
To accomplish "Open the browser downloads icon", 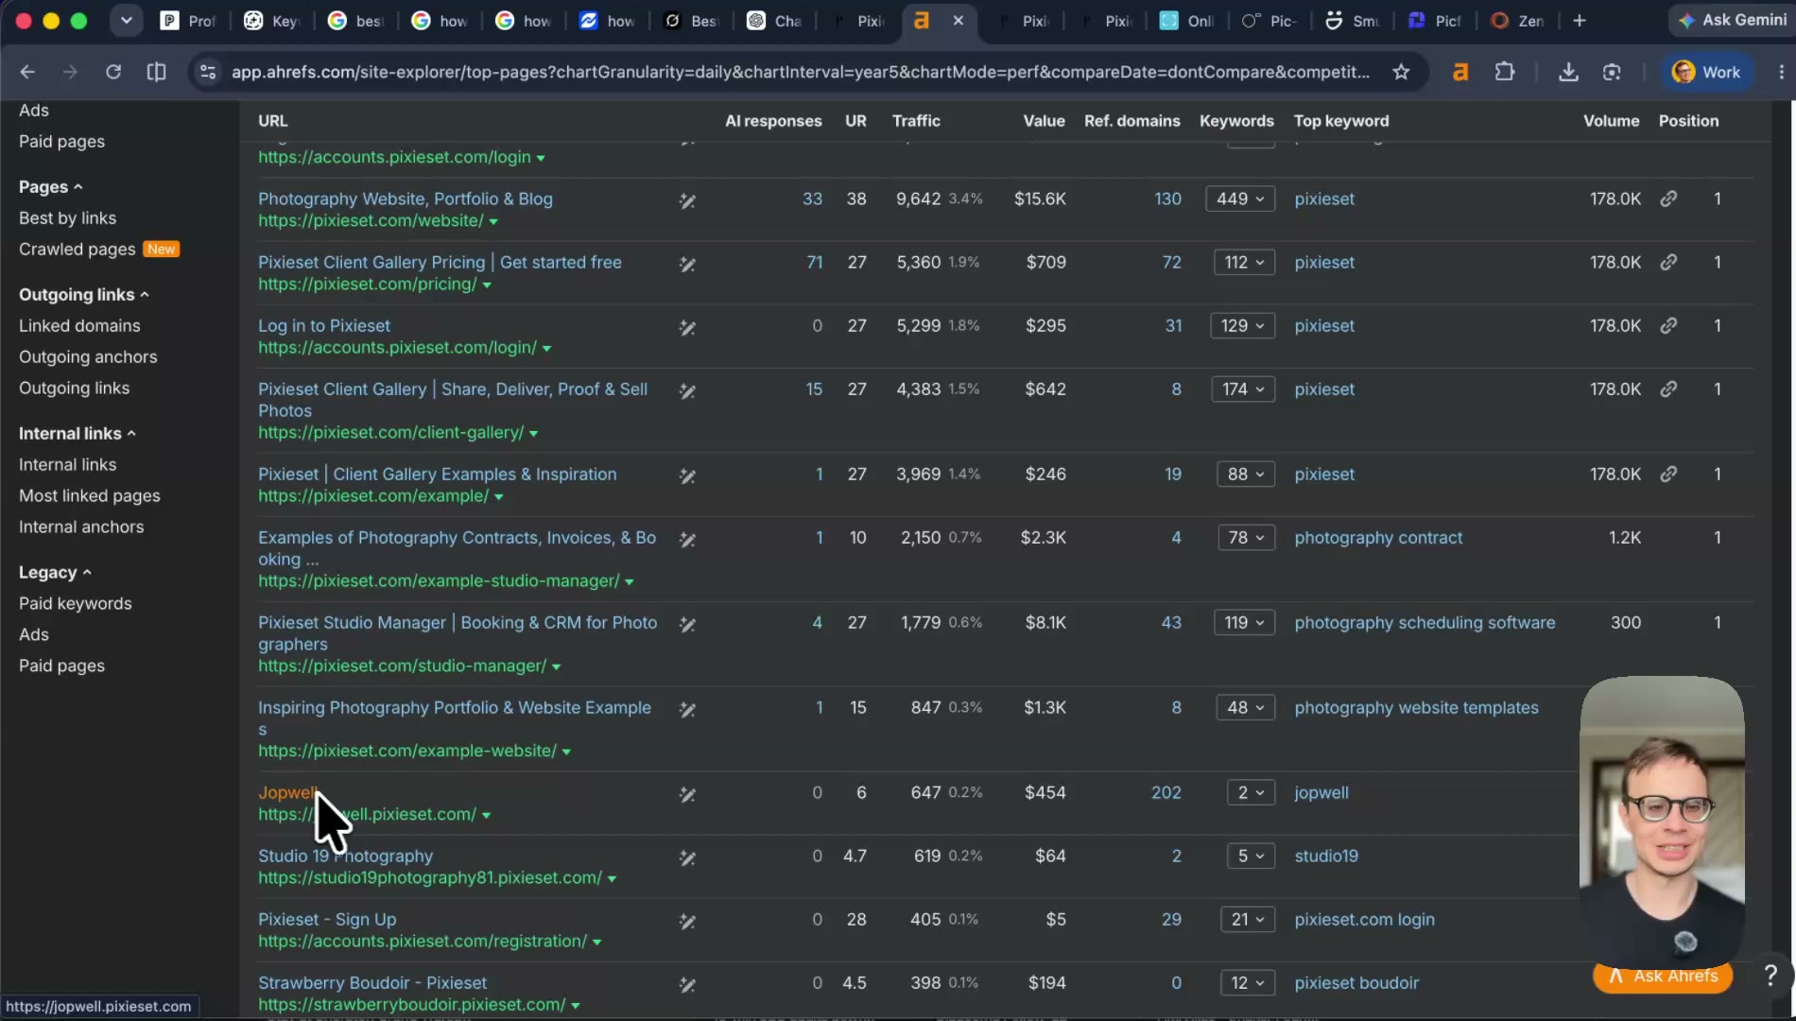I will click(x=1568, y=72).
